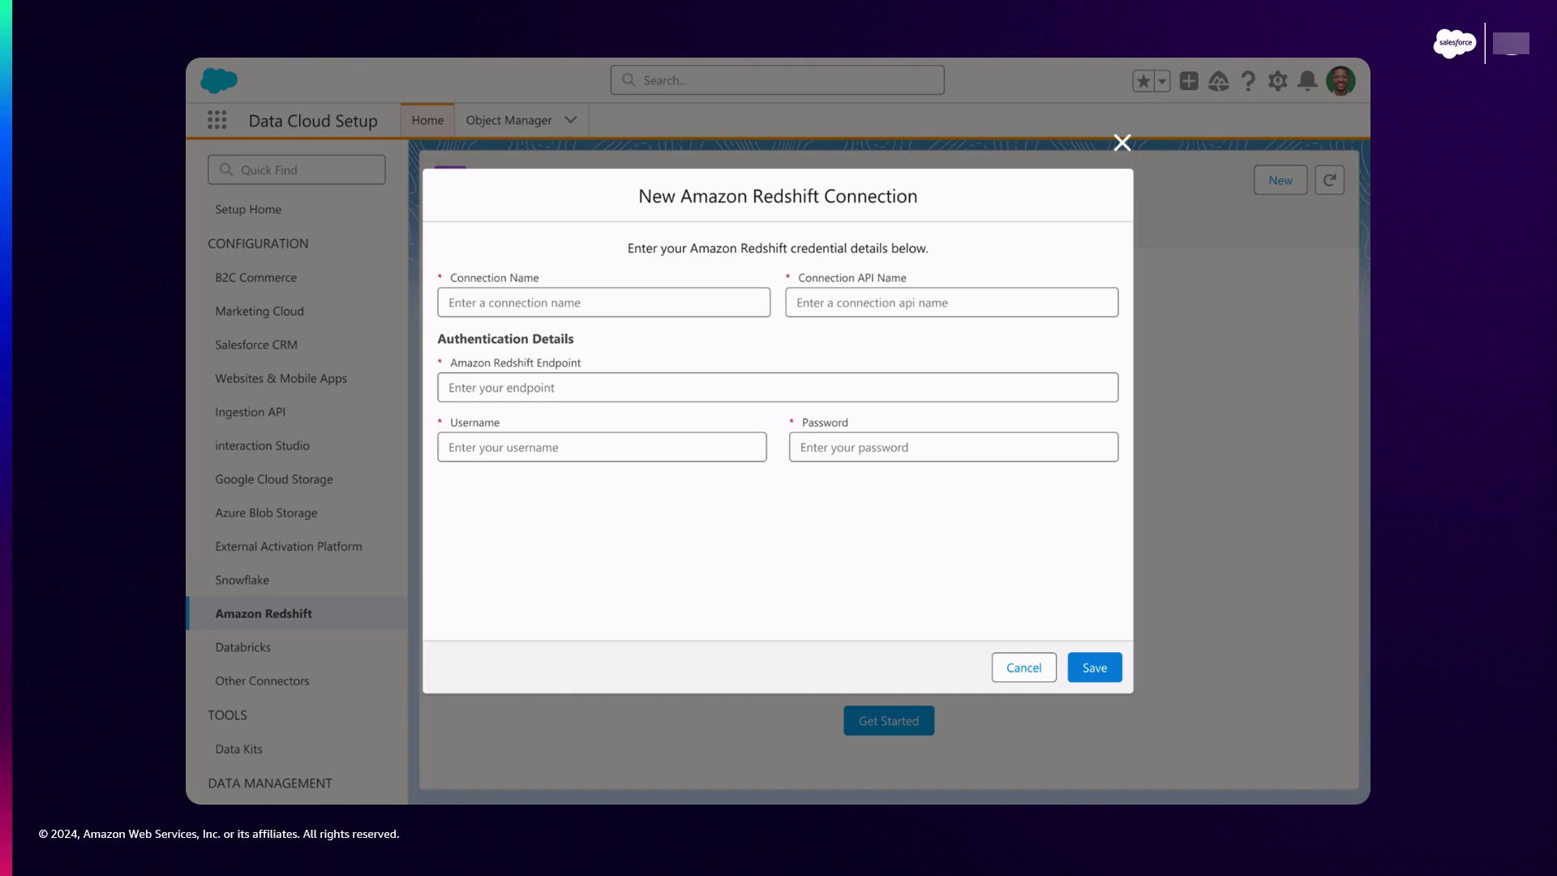
Task: Expand the Object Manager tab chevron
Action: pos(571,120)
